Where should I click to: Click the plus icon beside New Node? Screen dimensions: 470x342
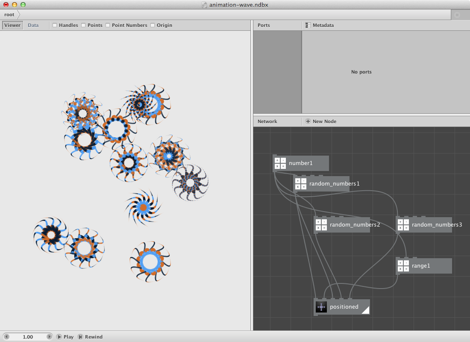click(308, 121)
